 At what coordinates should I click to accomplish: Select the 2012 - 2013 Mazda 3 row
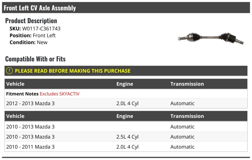pyautogui.click(x=126, y=103)
